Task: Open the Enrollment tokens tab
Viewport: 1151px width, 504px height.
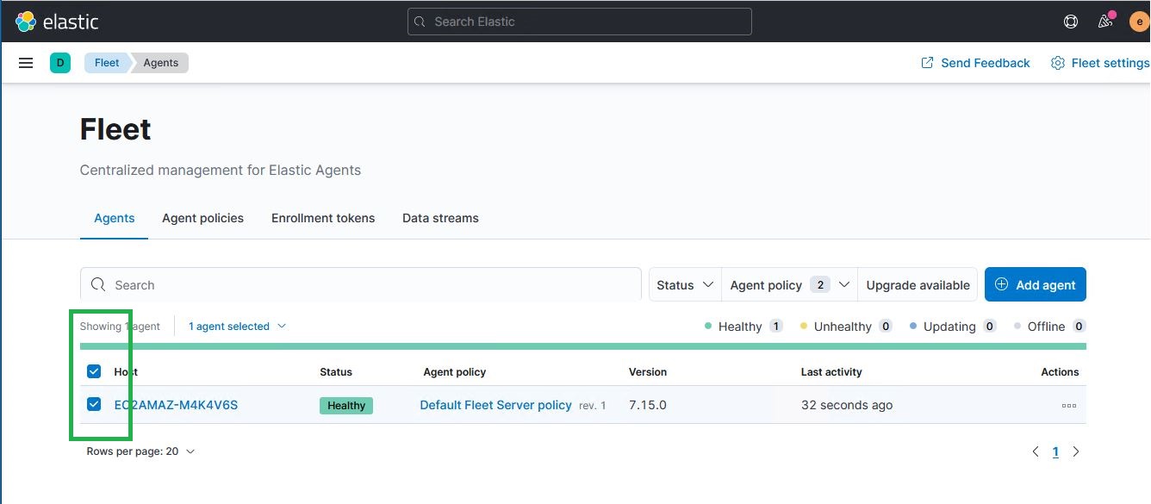Action: 323,218
